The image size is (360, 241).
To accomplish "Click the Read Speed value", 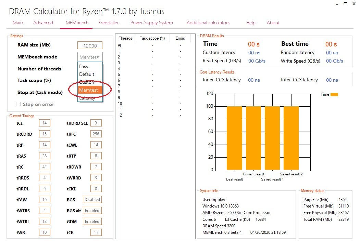I will pyautogui.click(x=257, y=61).
